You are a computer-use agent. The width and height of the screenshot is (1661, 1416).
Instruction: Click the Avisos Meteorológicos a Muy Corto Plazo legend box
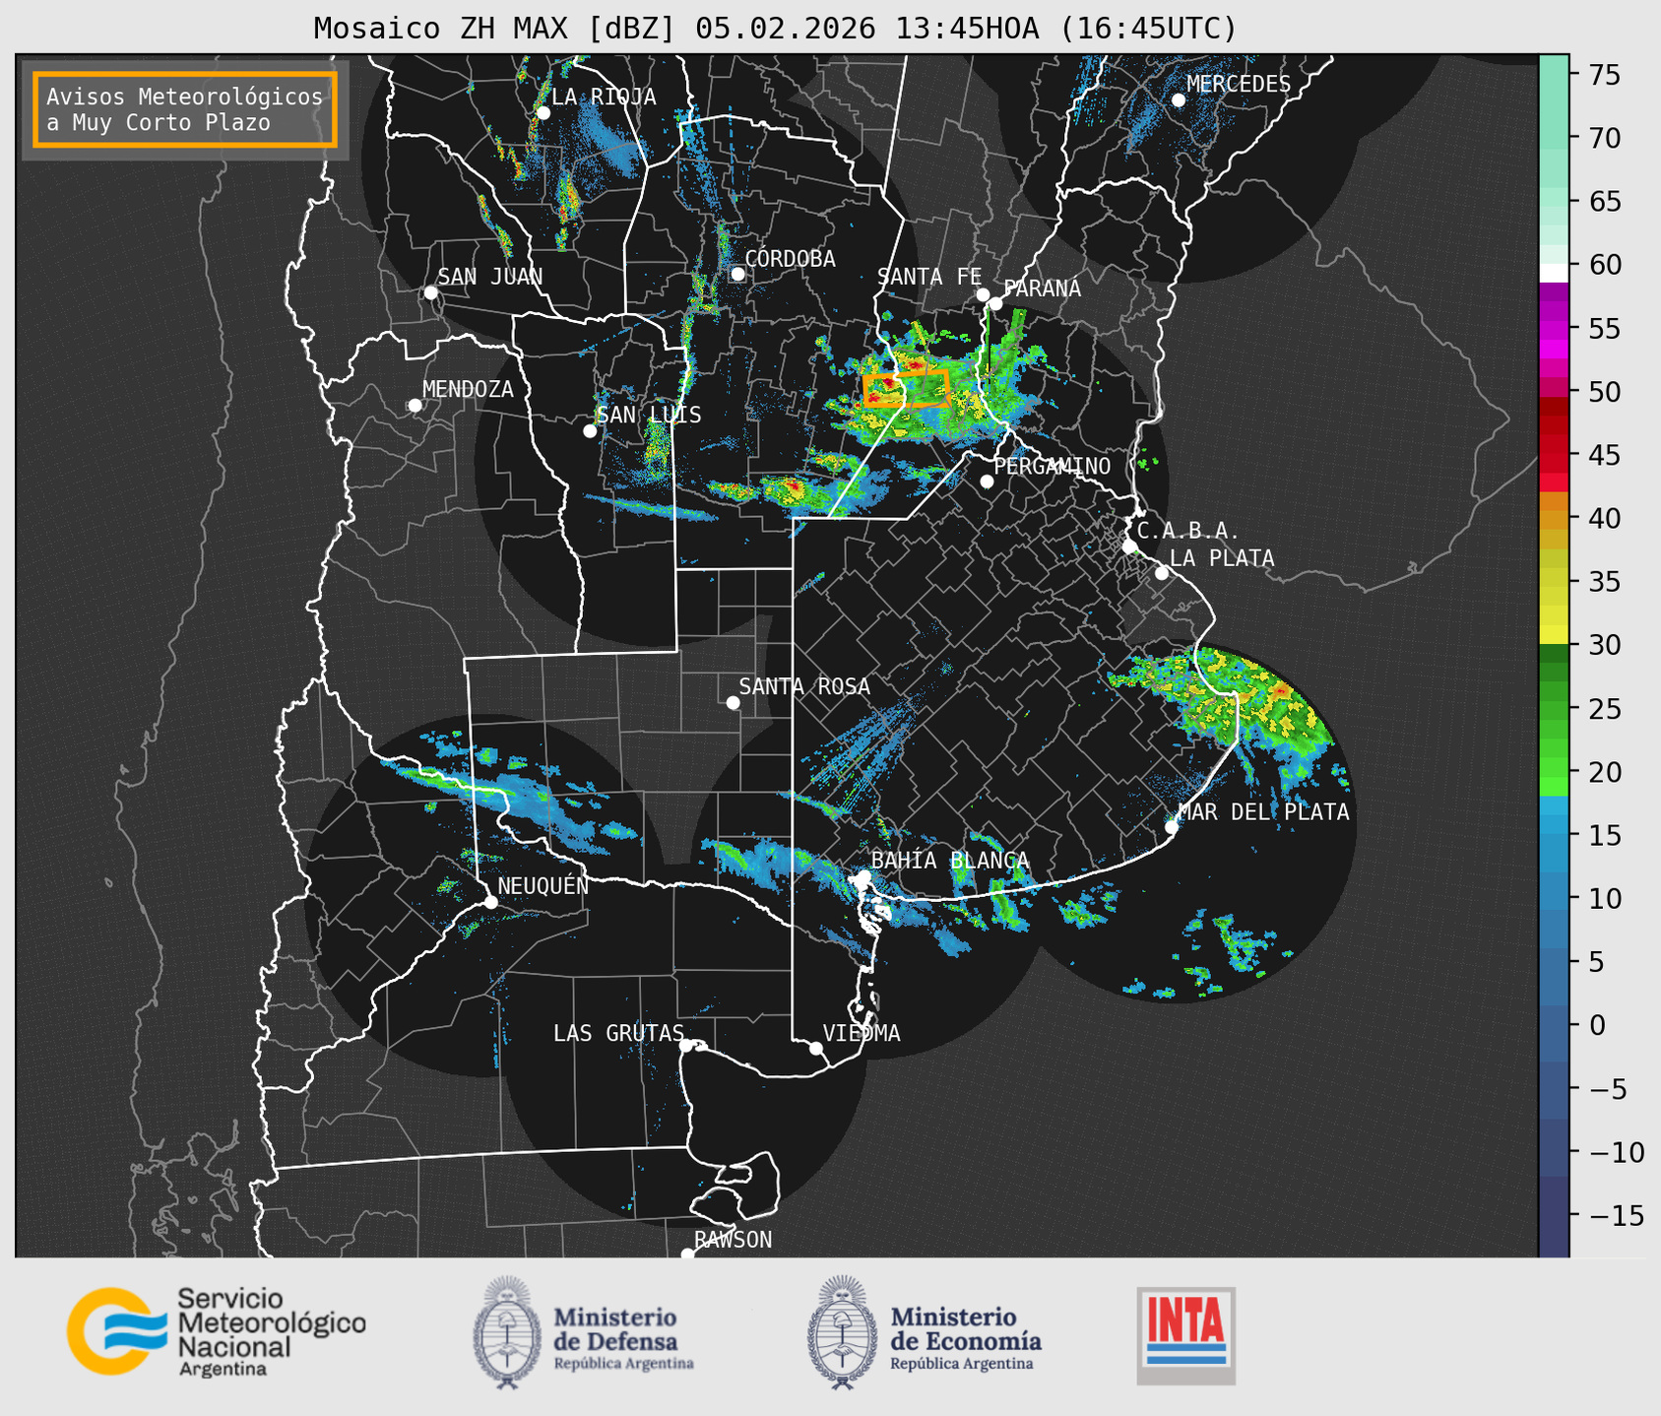pos(185,109)
